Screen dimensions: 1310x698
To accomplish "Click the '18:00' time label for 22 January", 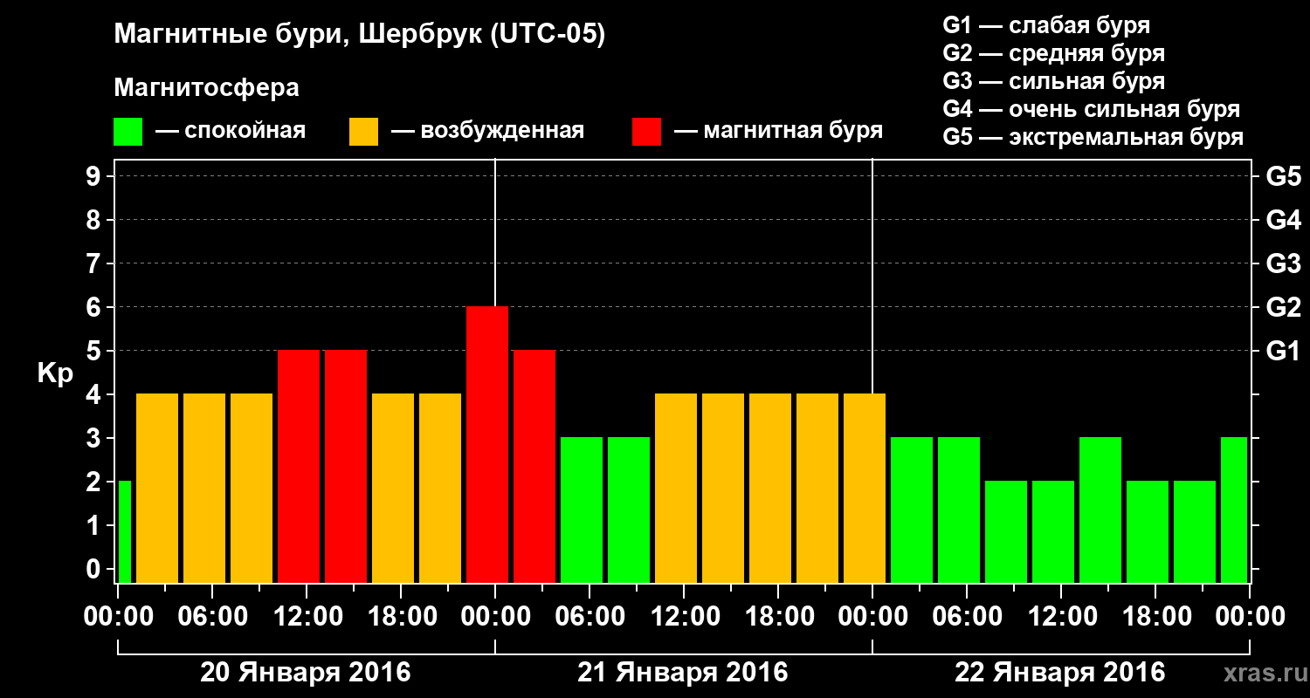I will coord(1155,617).
